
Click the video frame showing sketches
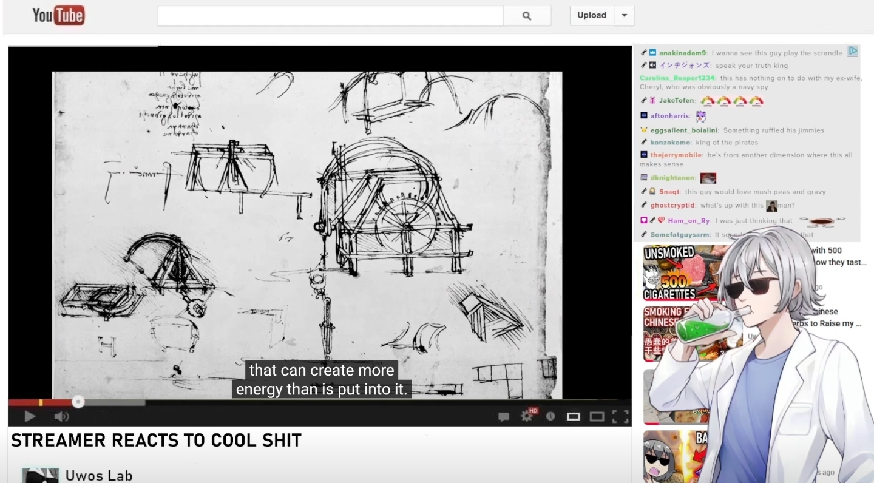(307, 235)
